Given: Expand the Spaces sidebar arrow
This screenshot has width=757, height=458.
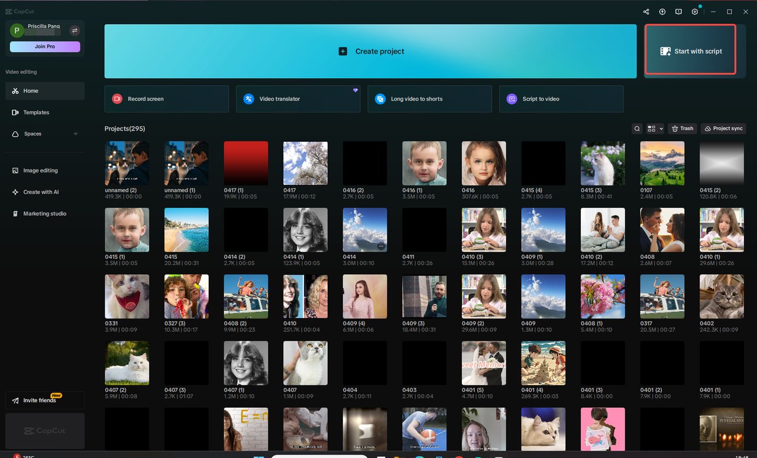Looking at the screenshot, I should pyautogui.click(x=76, y=134).
